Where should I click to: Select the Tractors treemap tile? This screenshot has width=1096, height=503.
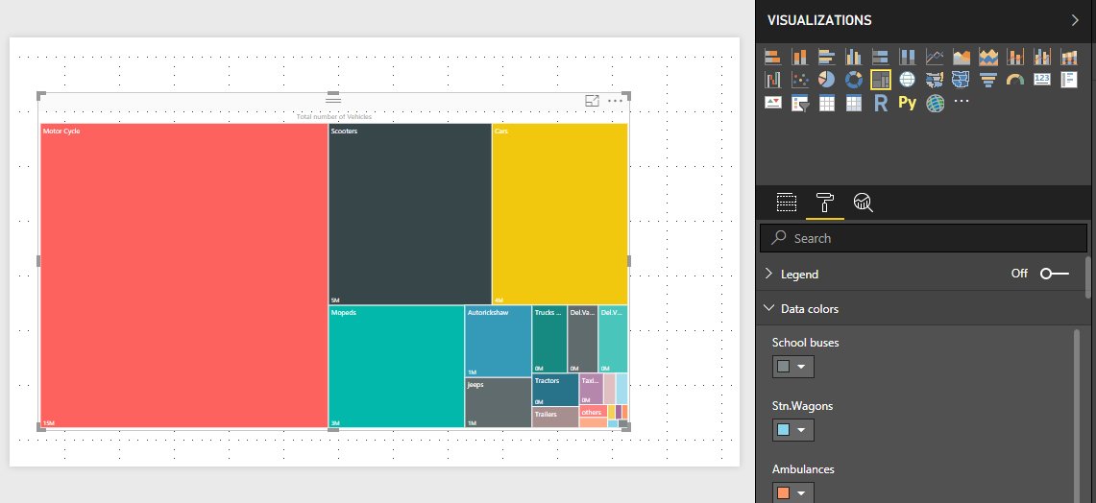[x=556, y=390]
